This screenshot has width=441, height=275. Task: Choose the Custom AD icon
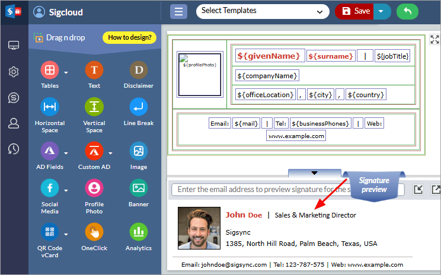click(x=94, y=151)
